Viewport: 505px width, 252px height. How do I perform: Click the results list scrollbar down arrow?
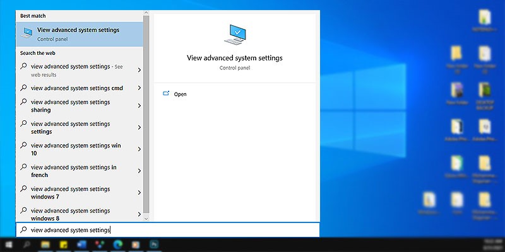point(146,219)
